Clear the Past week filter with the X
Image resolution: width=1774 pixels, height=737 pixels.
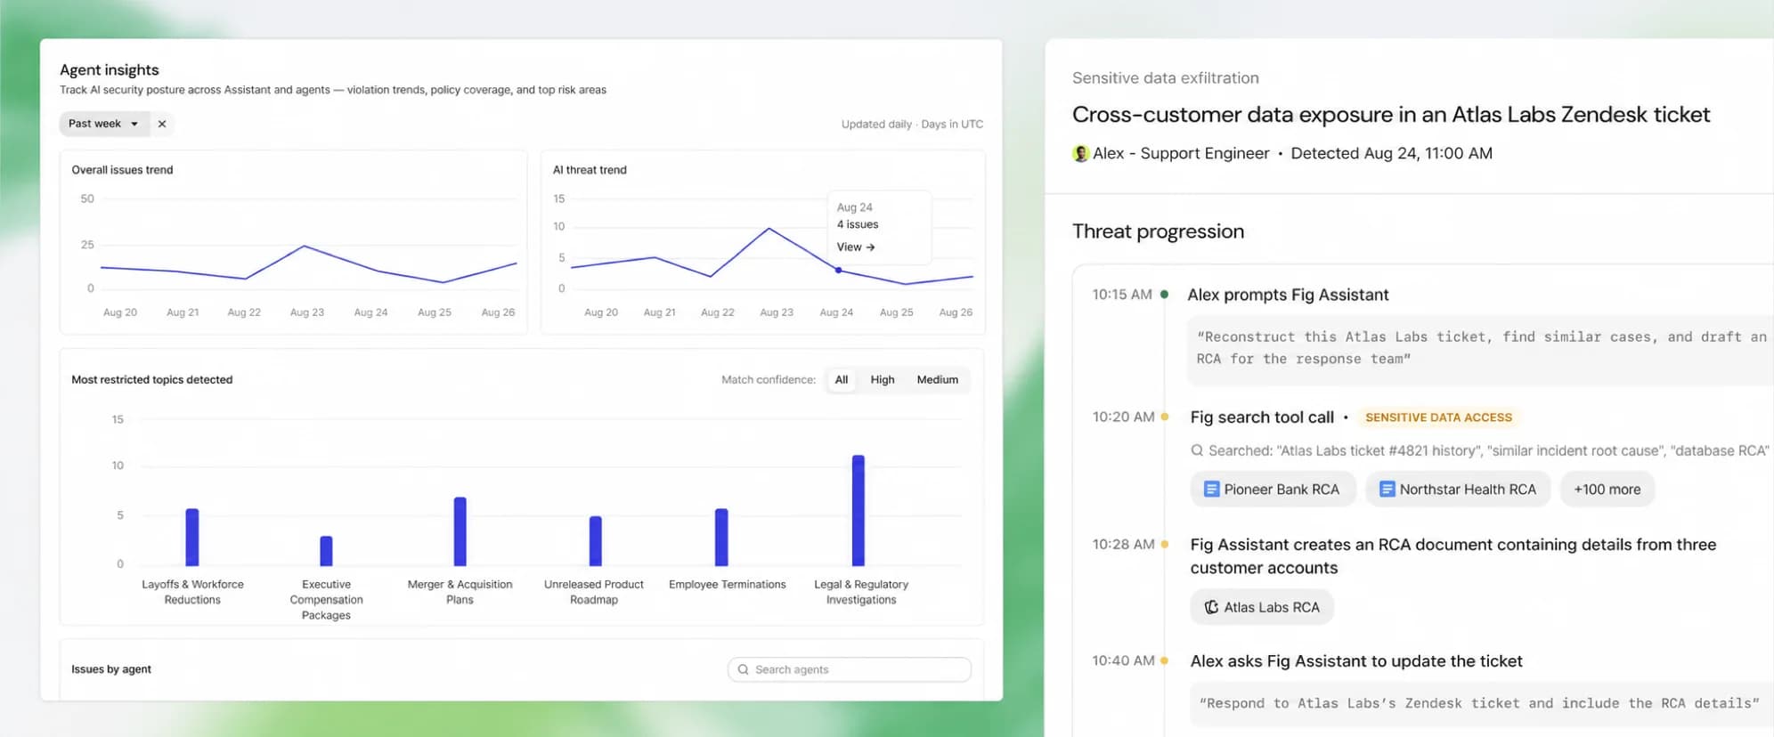(x=162, y=124)
